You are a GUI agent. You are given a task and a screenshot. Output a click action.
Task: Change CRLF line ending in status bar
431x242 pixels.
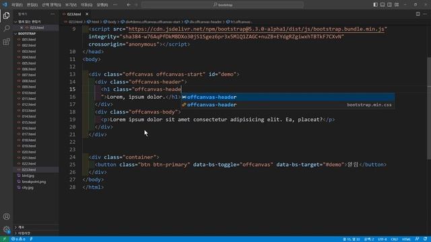(x=395, y=239)
